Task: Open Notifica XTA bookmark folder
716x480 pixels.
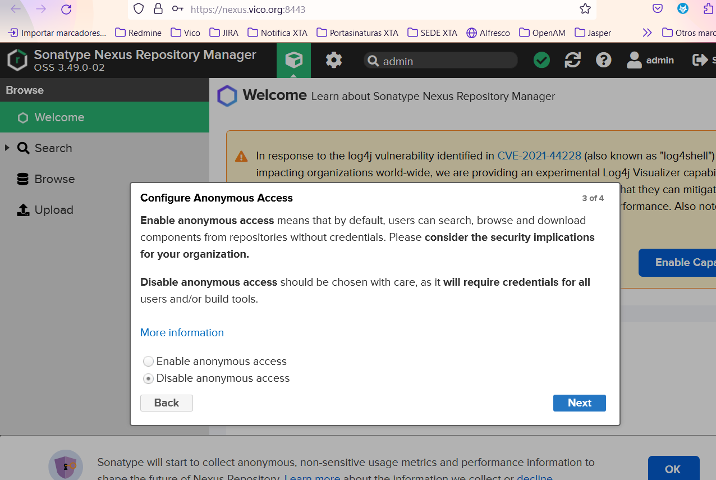Action: [x=277, y=33]
